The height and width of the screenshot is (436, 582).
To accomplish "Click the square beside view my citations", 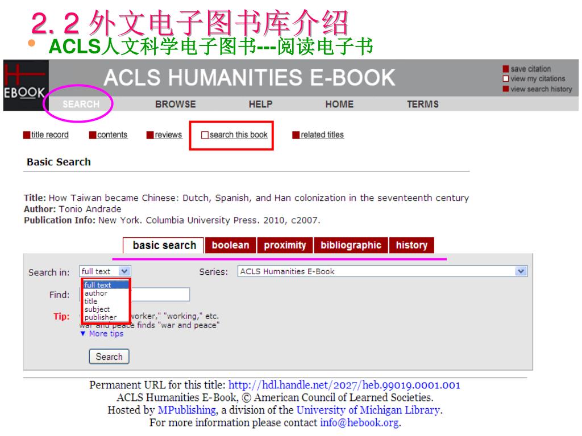I will (x=505, y=78).
